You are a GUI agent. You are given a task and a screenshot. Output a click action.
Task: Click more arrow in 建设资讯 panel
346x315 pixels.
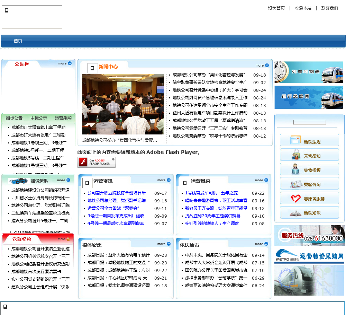tap(69, 180)
